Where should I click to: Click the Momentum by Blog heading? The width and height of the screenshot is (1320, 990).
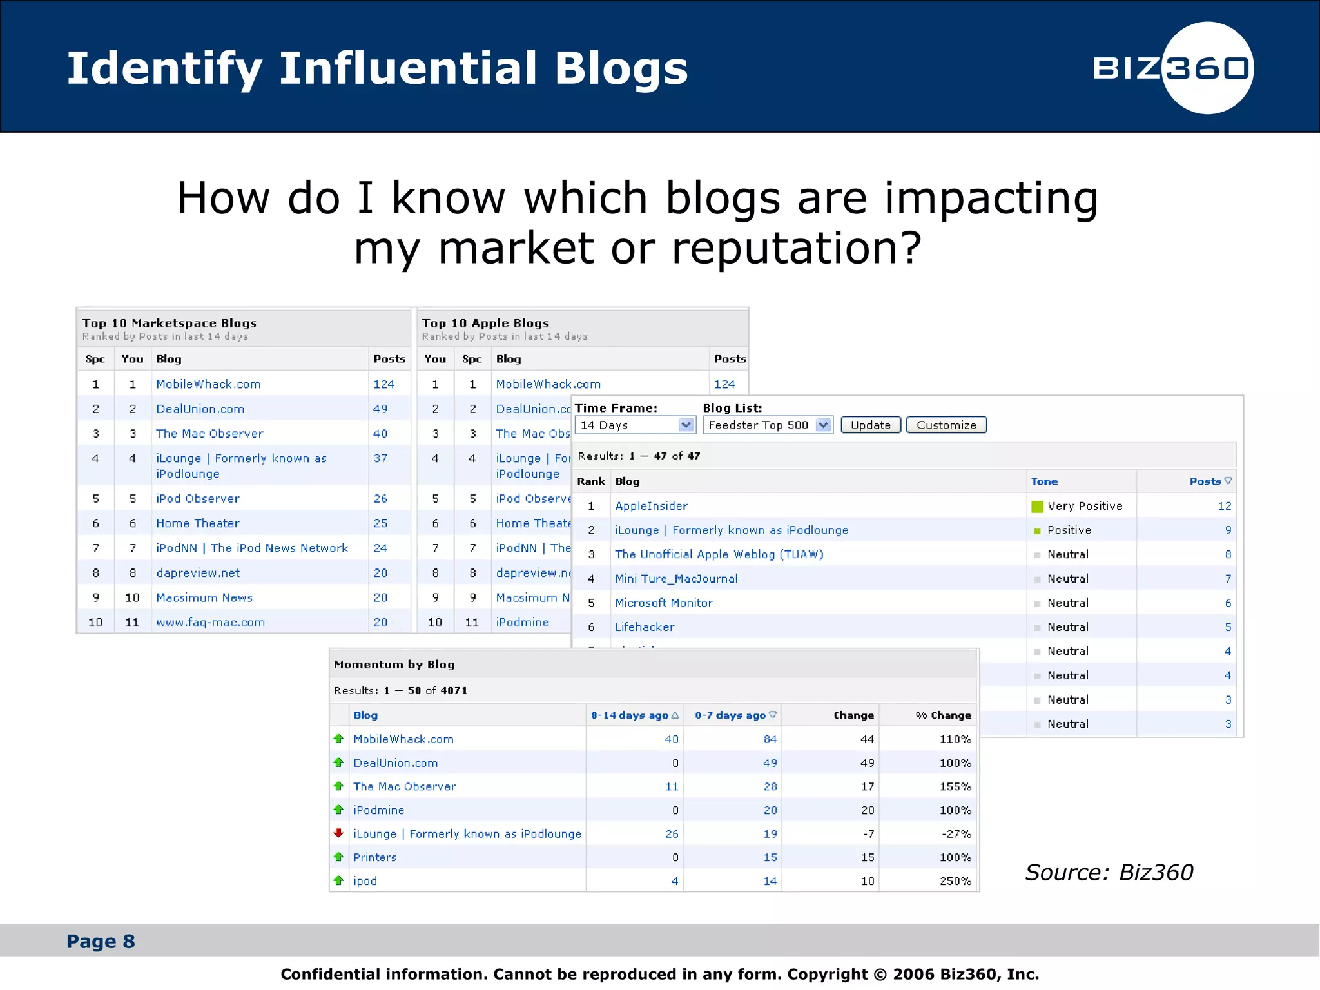[394, 665]
